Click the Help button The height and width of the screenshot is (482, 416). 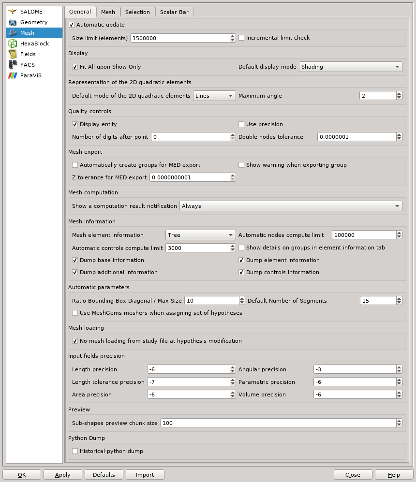394,475
